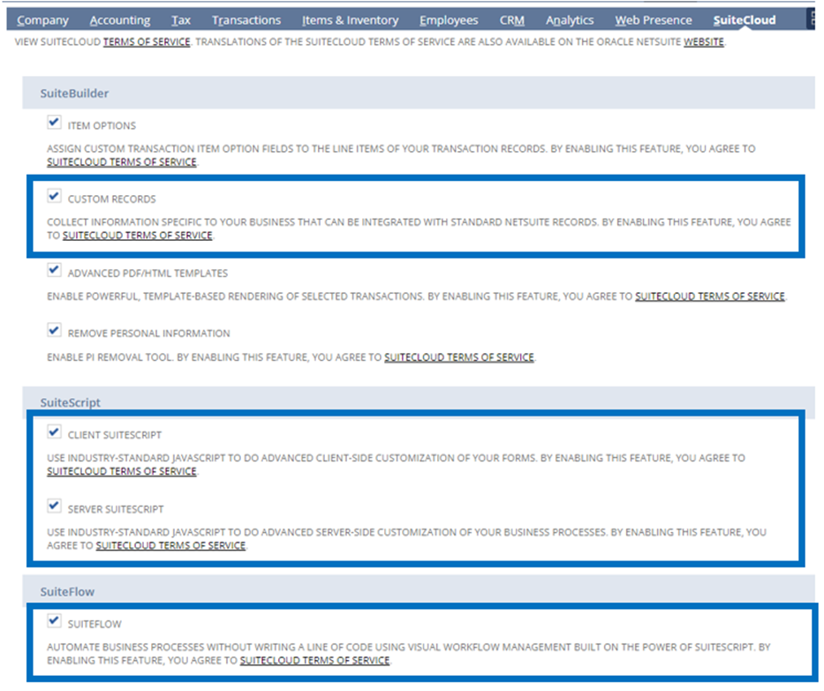This screenshot has width=824, height=691.
Task: Click the Remove Personal Information label
Action: 148,334
